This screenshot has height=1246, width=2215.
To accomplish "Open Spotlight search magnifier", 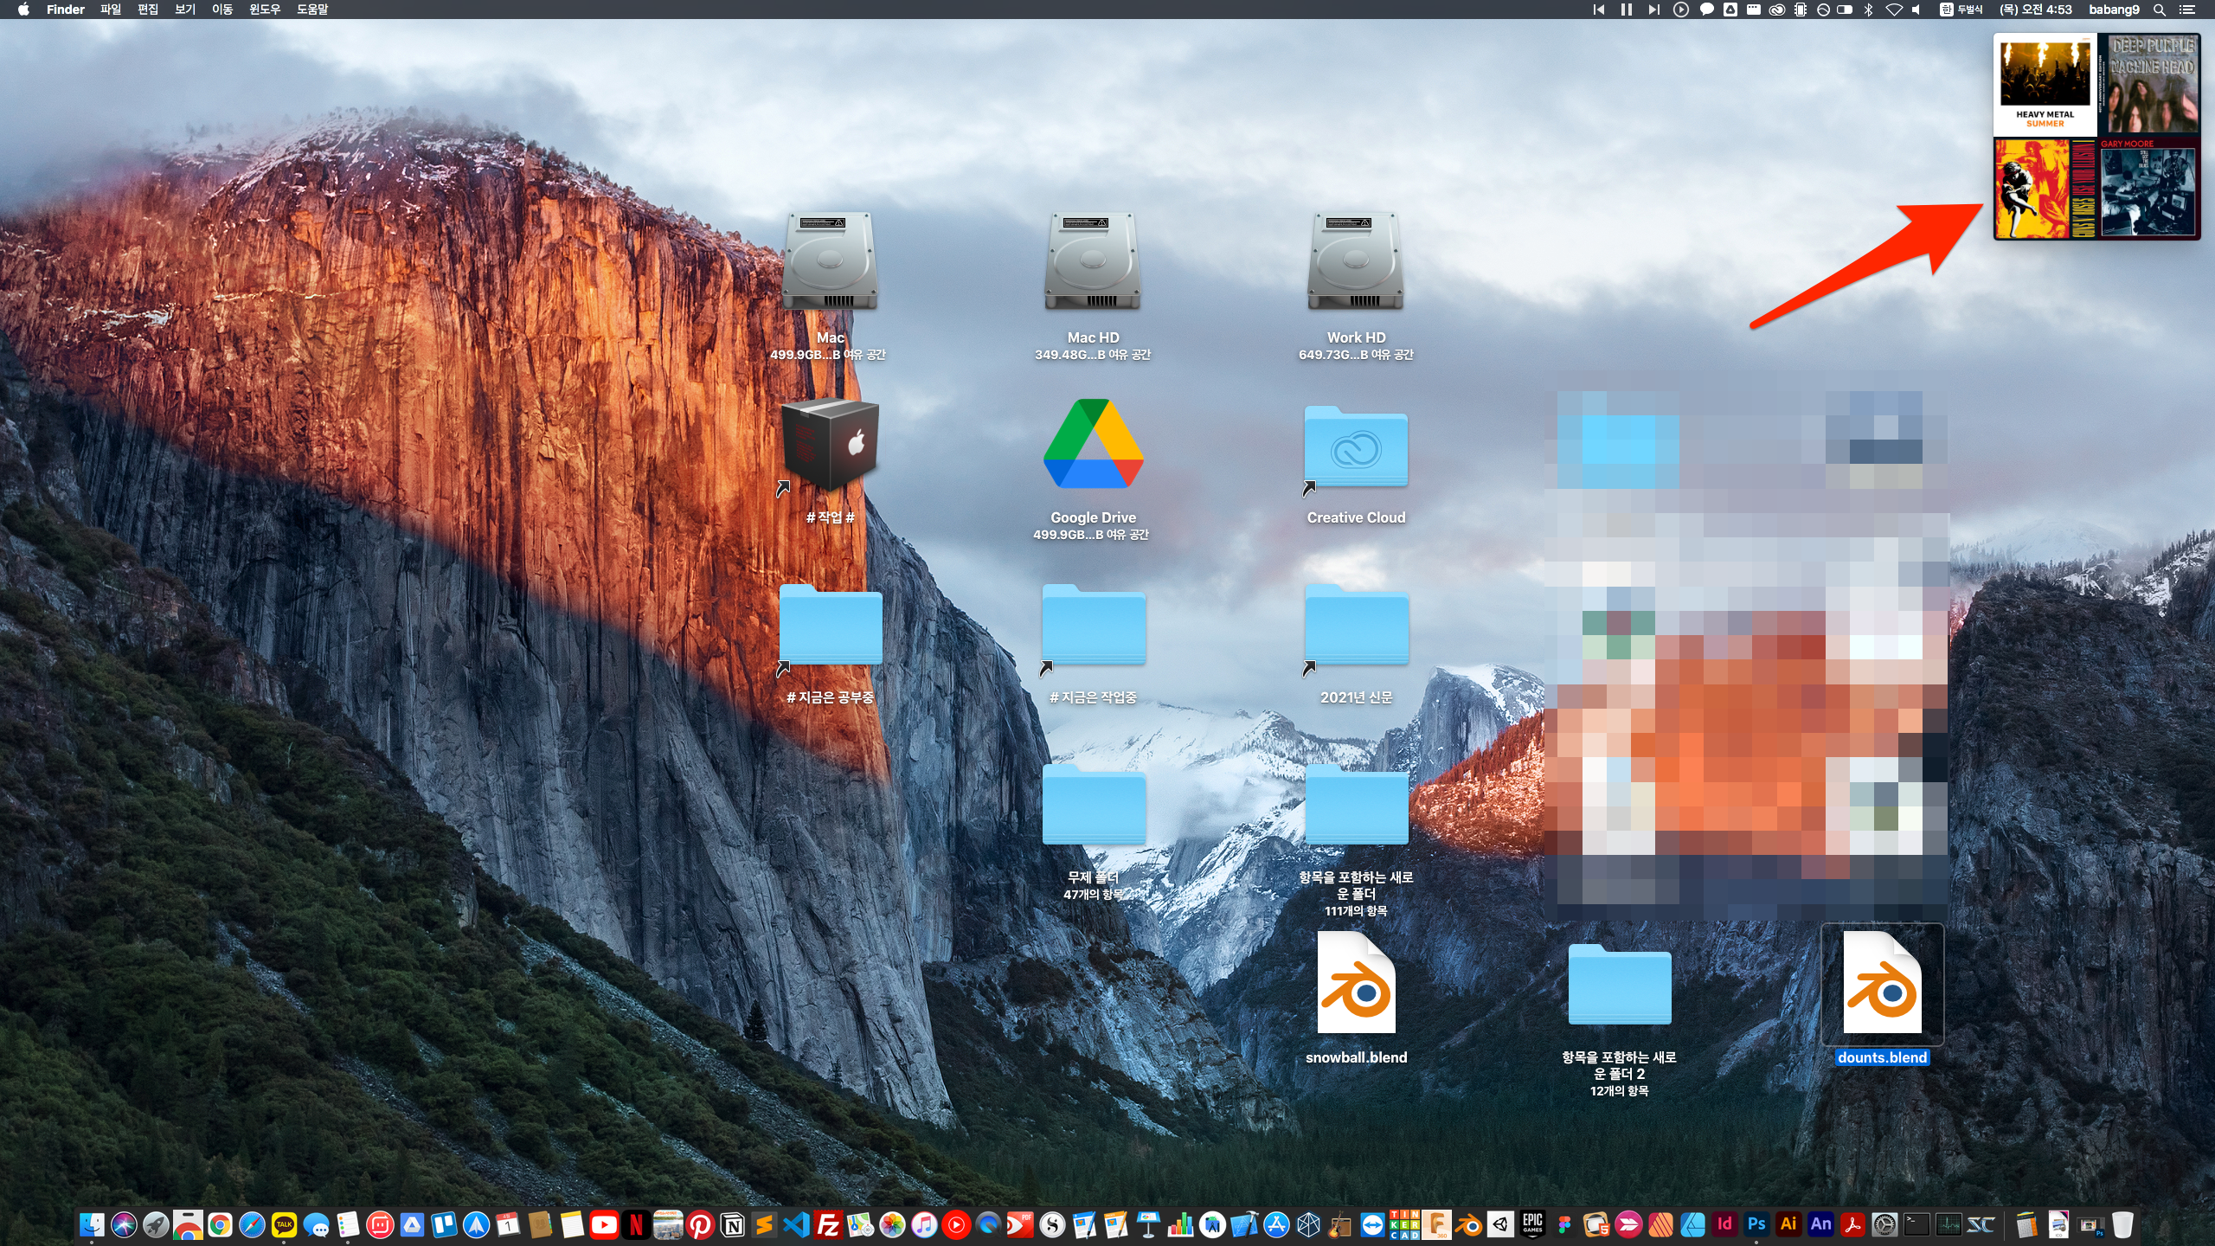I will (2160, 10).
